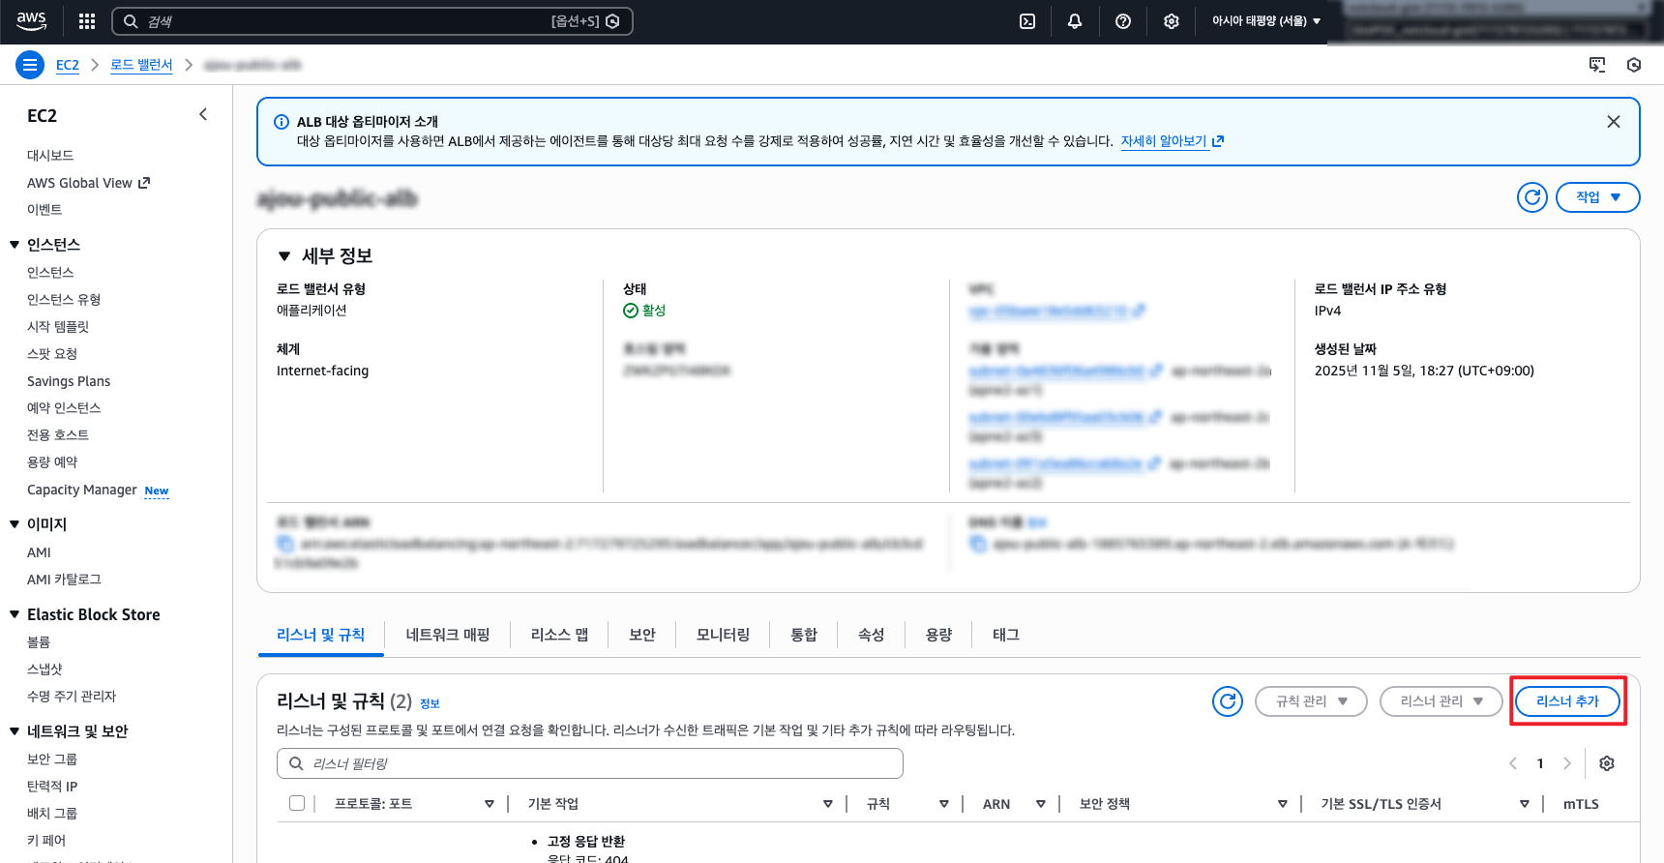Click the creation date 2025년 11월 5일 text
This screenshot has width=1664, height=863.
tap(1424, 371)
